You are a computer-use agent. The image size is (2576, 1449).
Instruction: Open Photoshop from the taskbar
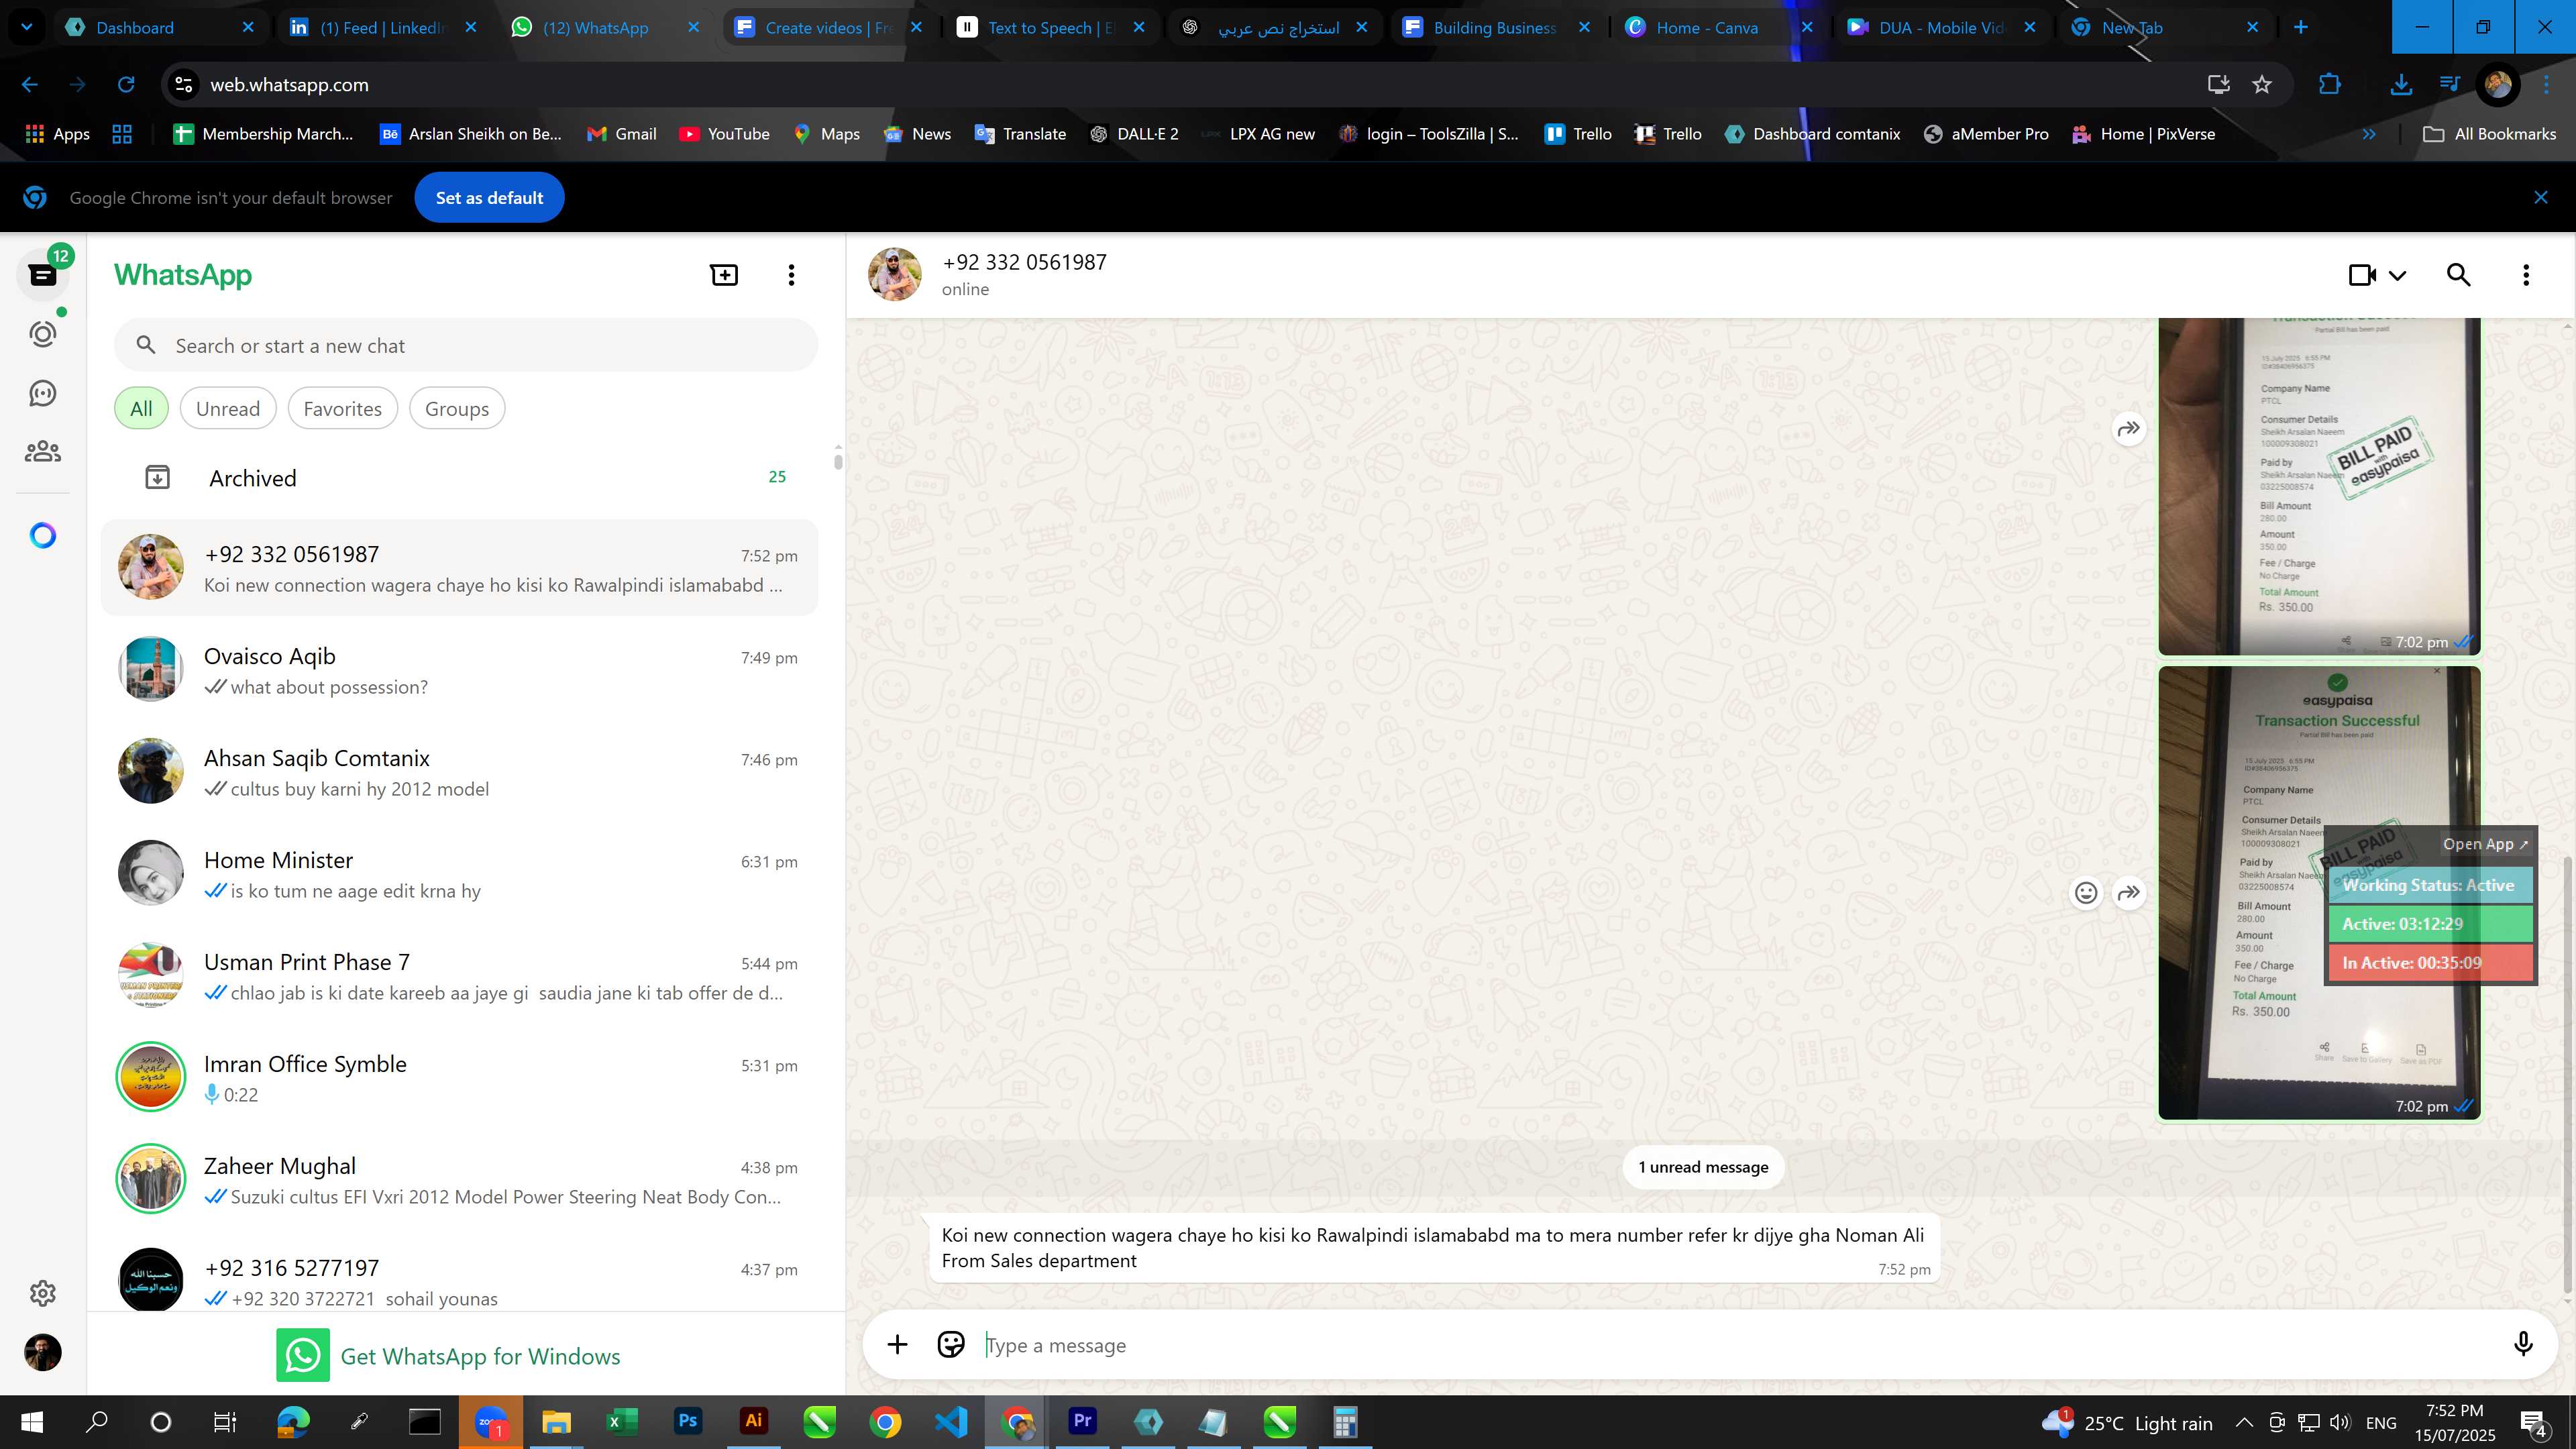point(688,1421)
